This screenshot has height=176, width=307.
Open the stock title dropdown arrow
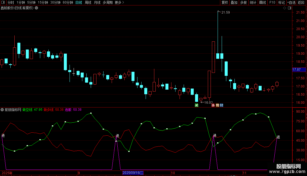(x=36, y=8)
